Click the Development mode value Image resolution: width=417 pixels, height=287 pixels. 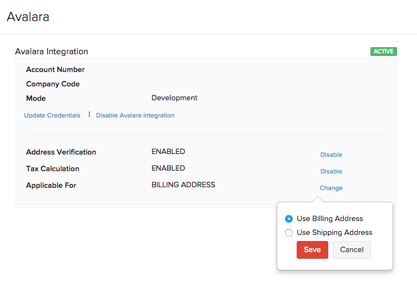point(174,98)
